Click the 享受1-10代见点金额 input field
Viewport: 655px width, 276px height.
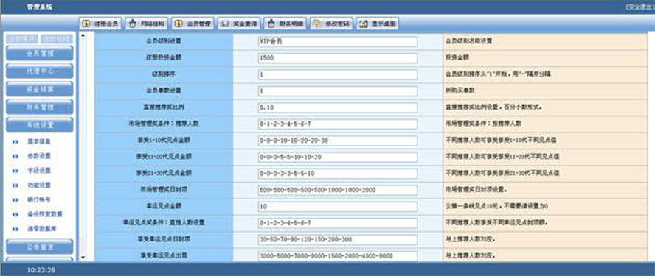(338, 141)
